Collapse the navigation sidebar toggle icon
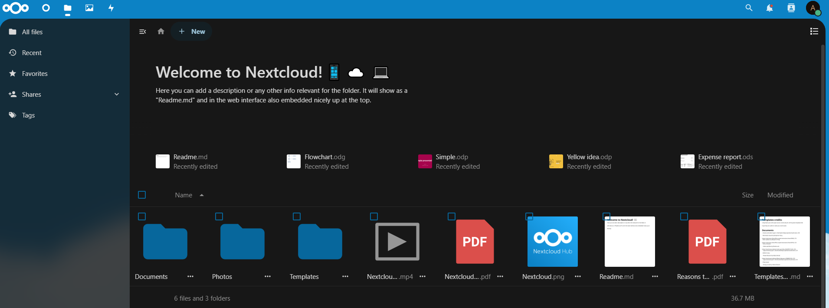Screen dimensions: 829x308 [142, 32]
